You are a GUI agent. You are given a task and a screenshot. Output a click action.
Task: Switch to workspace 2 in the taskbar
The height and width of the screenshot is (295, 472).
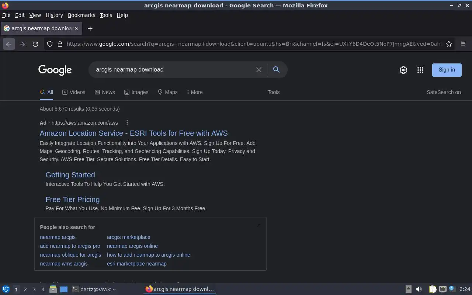[x=25, y=289]
